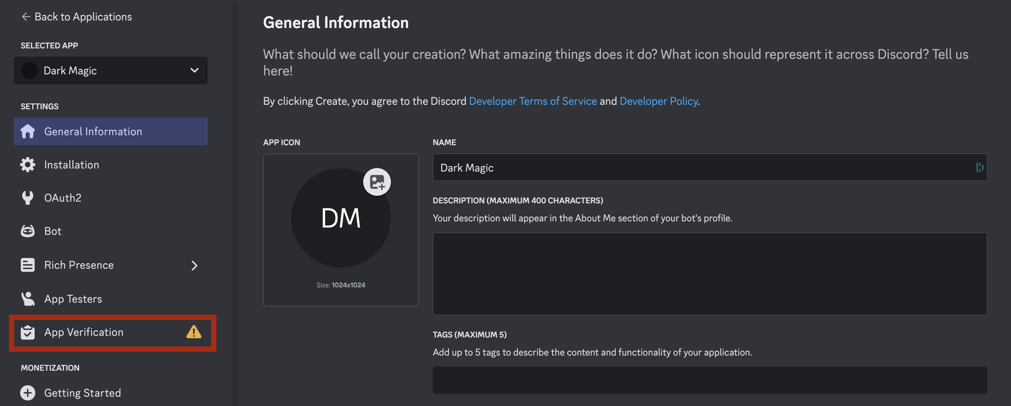Click 'DESCRIPTION (MAXIMUM 400 CHARACTERS)' label
Viewport: 1011px width, 406px height.
518,201
